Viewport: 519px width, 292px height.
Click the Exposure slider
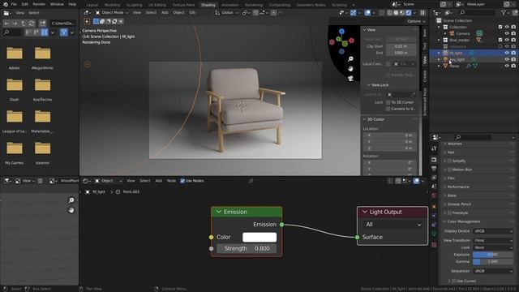click(493, 255)
